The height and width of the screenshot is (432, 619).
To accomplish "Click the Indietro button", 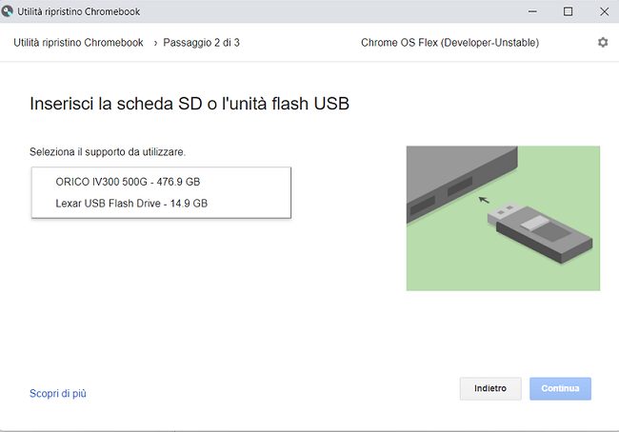I will coord(490,388).
